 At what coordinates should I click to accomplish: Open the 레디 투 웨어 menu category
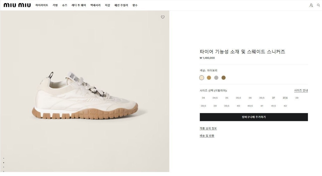pos(78,5)
